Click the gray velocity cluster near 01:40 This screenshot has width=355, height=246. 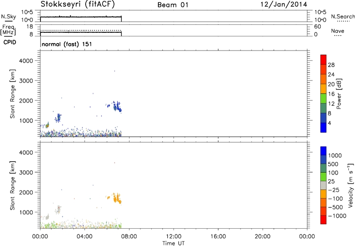[x=58, y=209]
